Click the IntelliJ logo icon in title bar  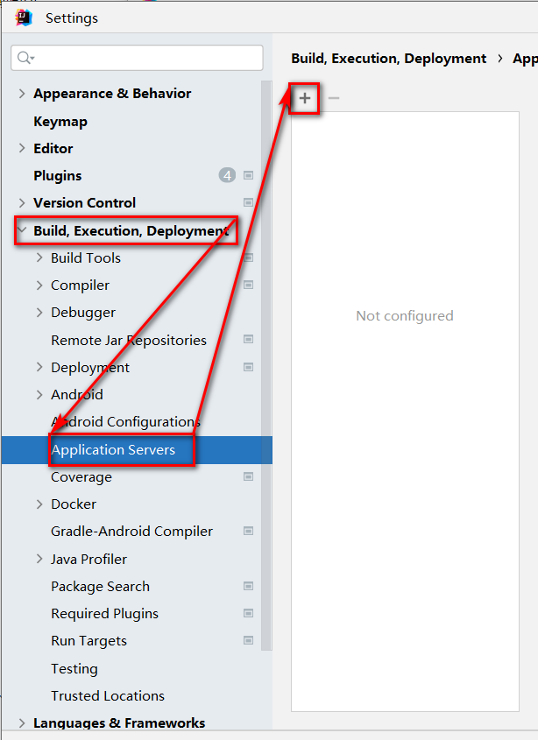(x=25, y=18)
